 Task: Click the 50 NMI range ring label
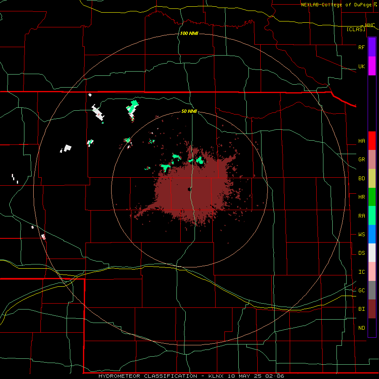click(x=189, y=111)
